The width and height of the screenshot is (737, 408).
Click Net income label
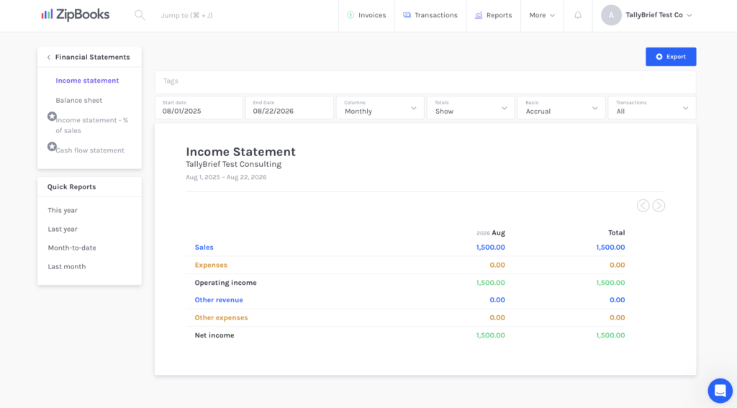tap(214, 335)
